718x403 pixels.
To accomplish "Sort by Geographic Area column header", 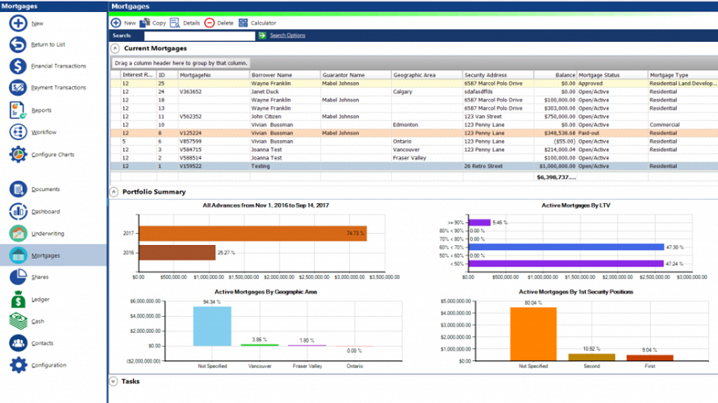I will pyautogui.click(x=427, y=75).
